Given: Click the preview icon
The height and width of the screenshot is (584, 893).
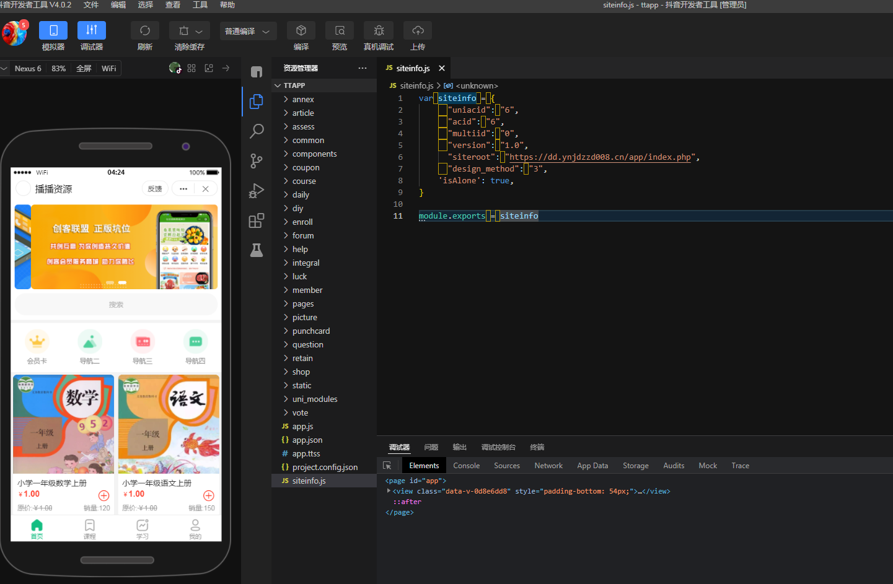Looking at the screenshot, I should (340, 30).
